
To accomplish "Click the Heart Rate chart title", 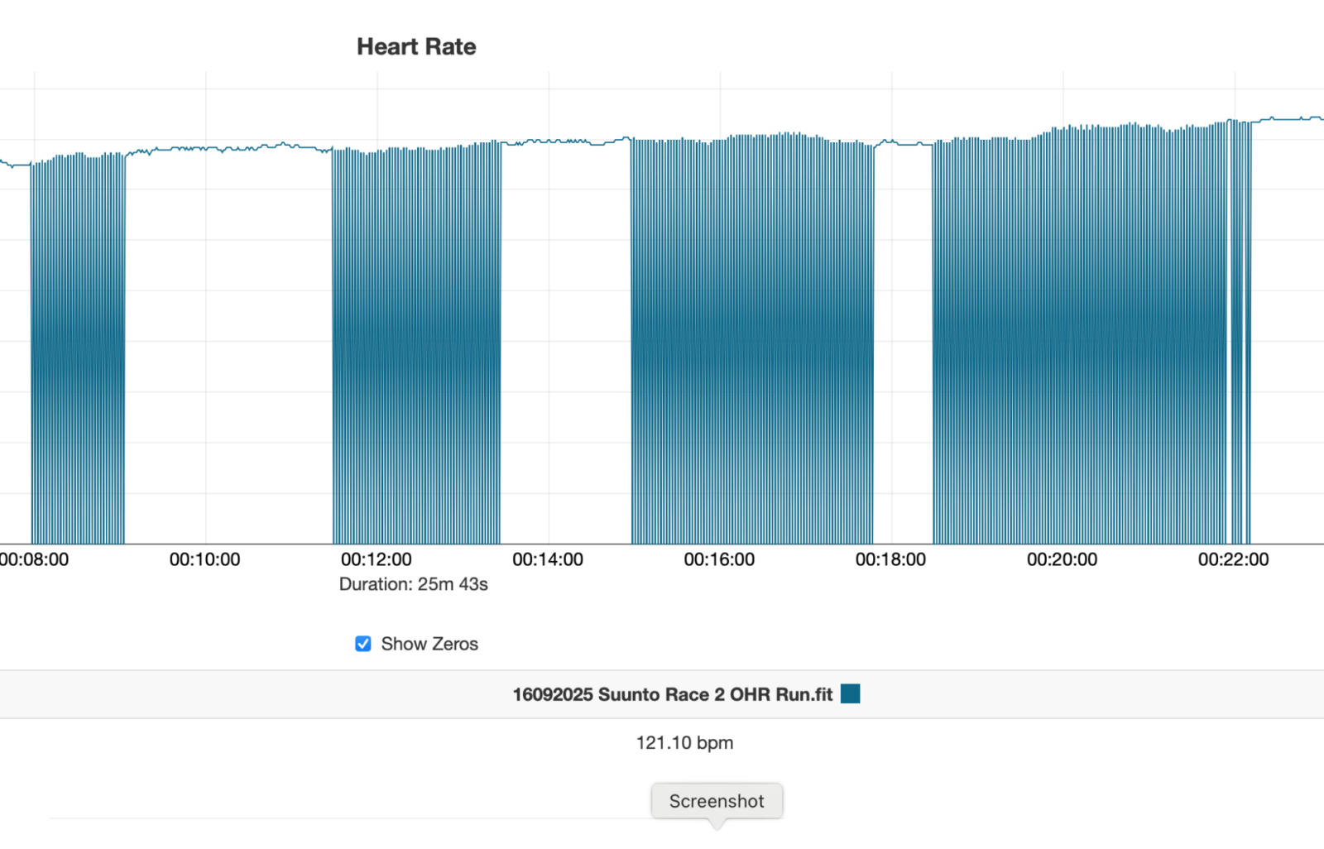I will click(416, 46).
